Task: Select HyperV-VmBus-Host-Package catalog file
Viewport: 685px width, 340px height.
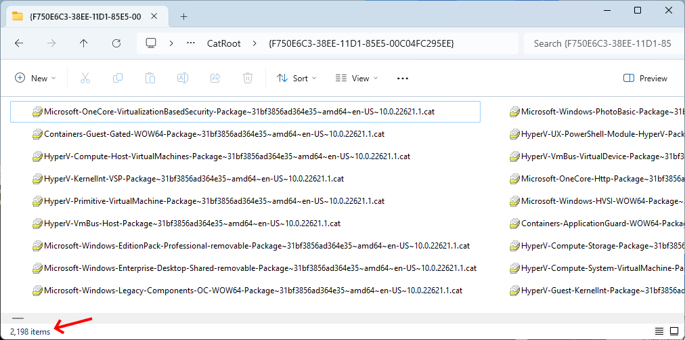Action: pyautogui.click(x=192, y=223)
